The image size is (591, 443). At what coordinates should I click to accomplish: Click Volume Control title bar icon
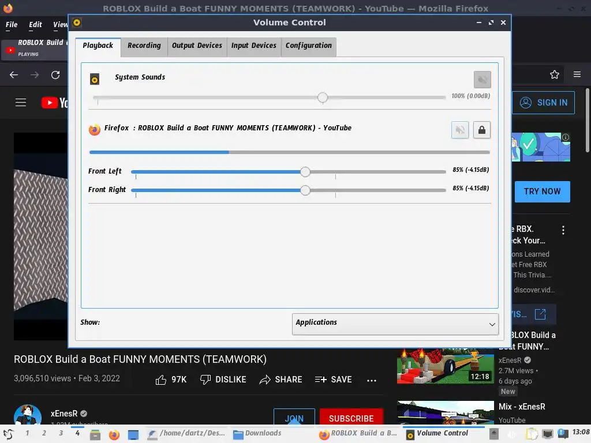click(x=77, y=22)
